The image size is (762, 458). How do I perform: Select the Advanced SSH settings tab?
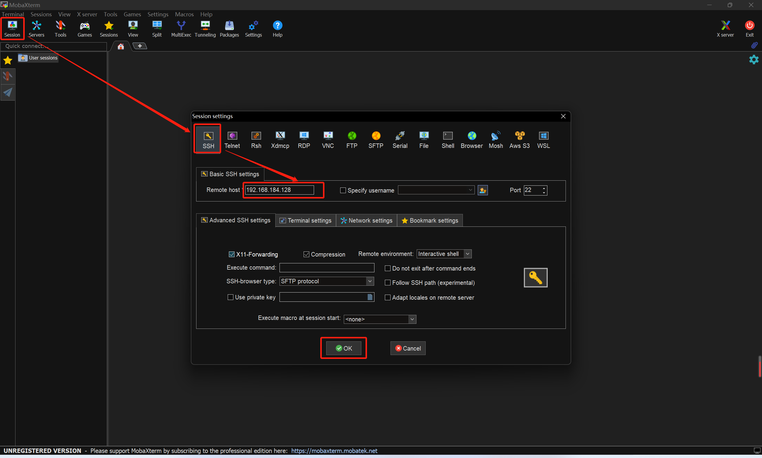(x=236, y=220)
